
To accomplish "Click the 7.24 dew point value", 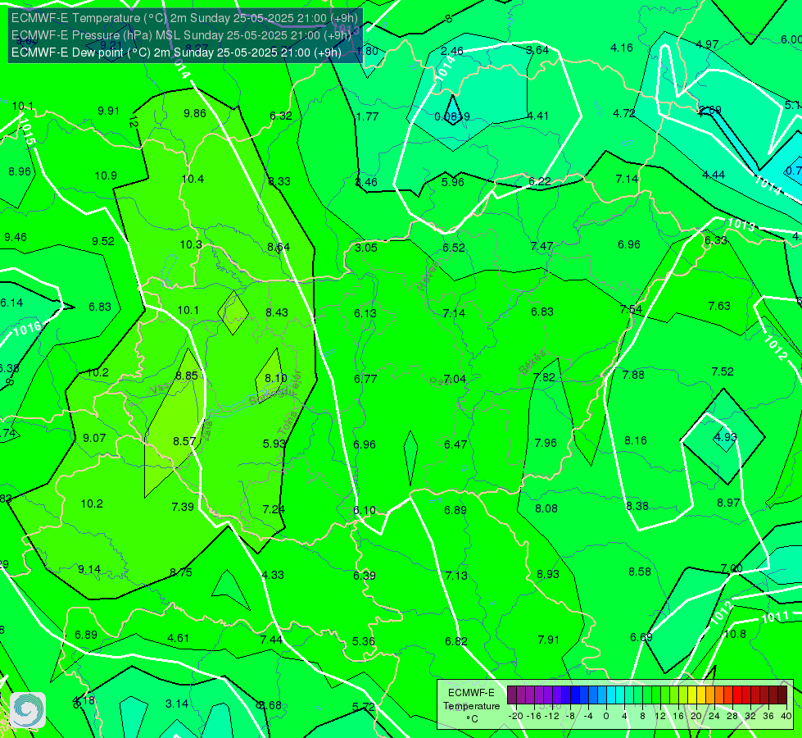I will [x=274, y=509].
